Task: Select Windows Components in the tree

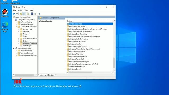Action: pos(30,43)
